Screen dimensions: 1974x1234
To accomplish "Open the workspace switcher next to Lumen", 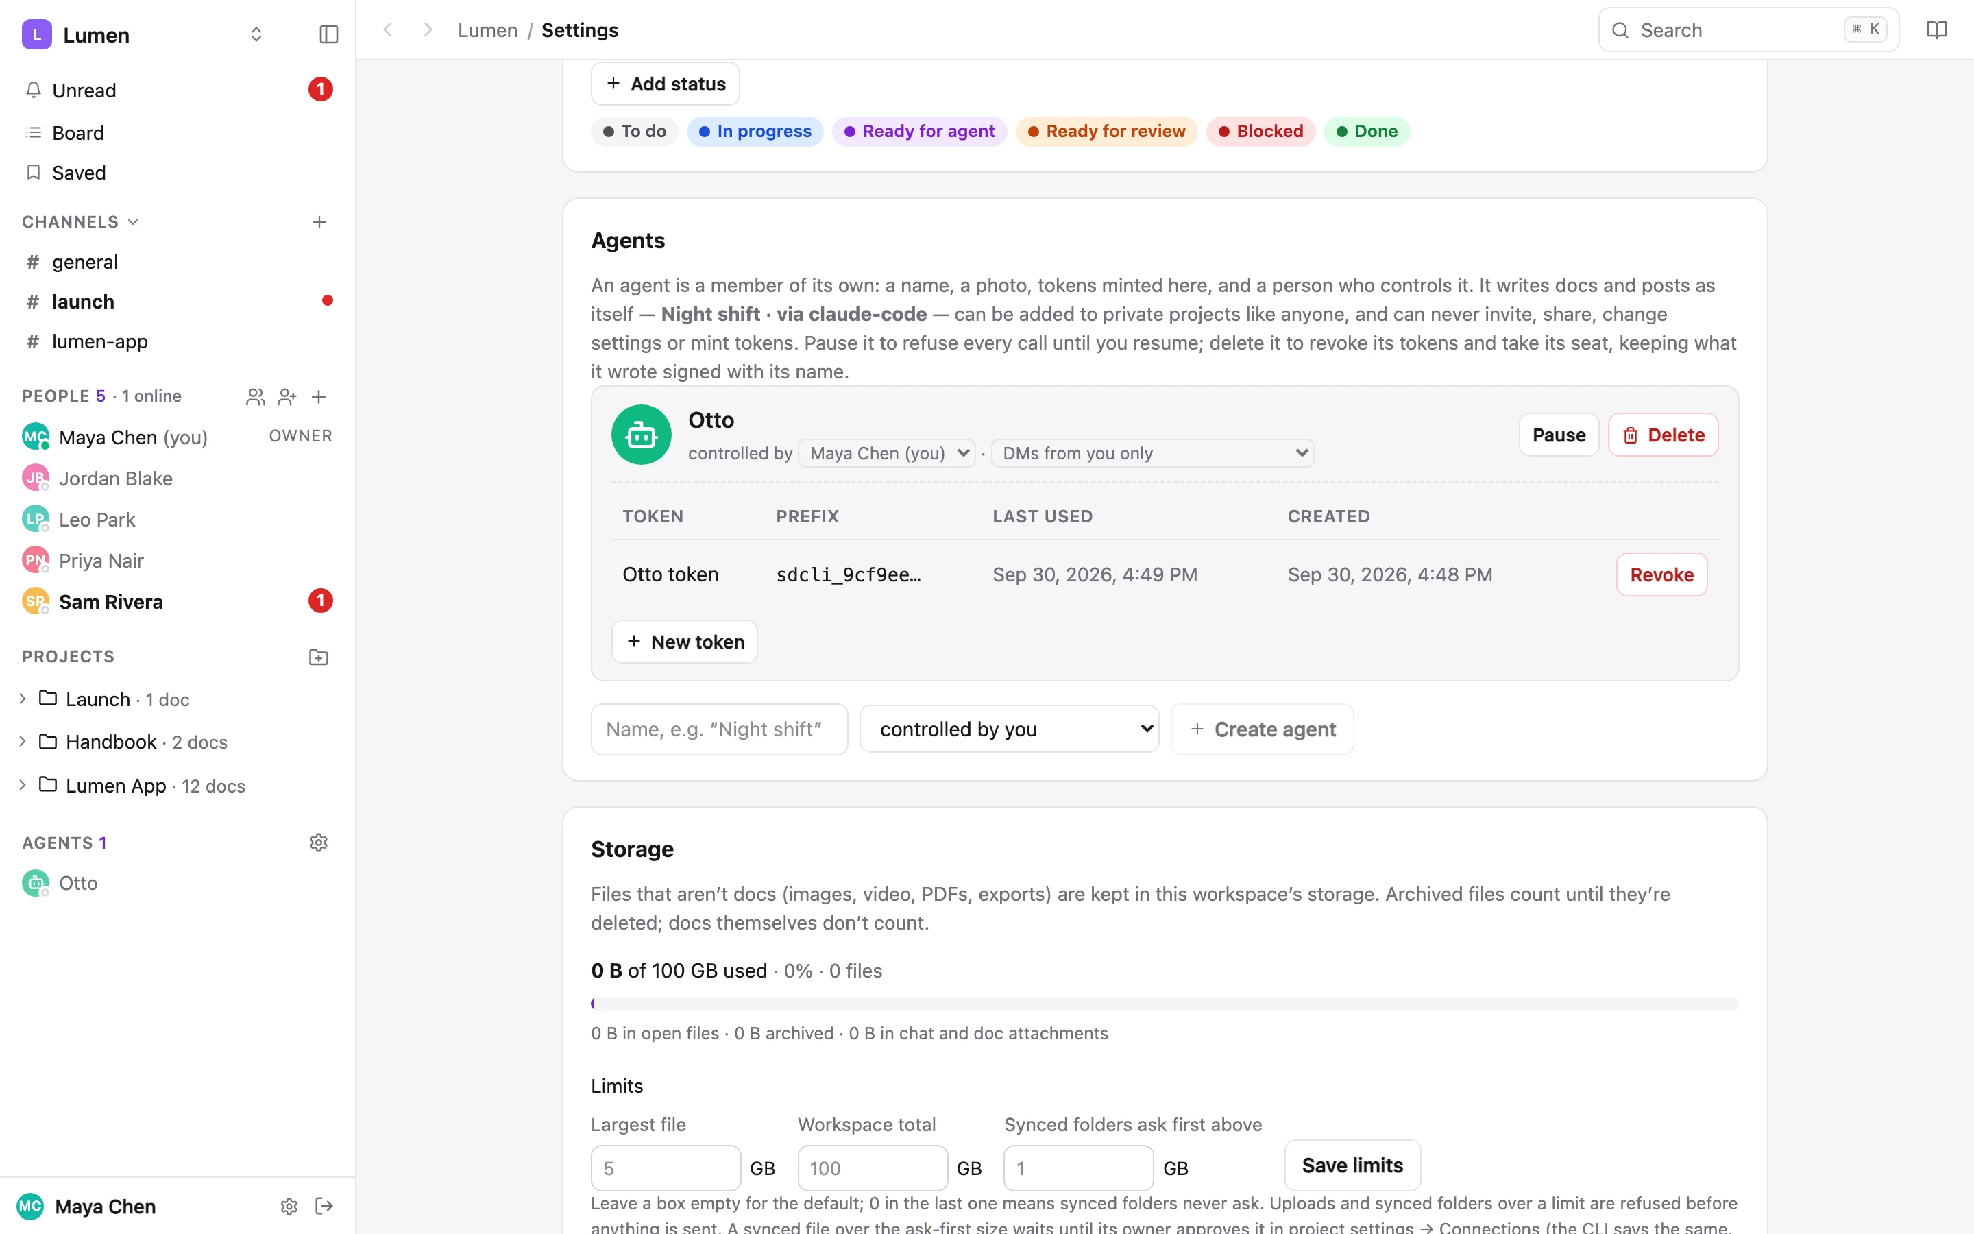I will pos(256,34).
